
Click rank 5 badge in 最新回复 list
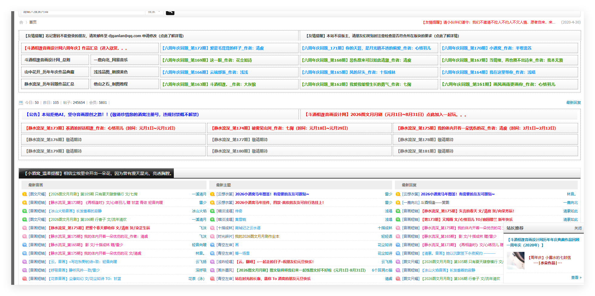coord(398,228)
